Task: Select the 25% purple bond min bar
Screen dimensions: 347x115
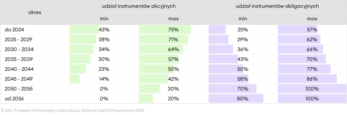Action: [x=217, y=30]
